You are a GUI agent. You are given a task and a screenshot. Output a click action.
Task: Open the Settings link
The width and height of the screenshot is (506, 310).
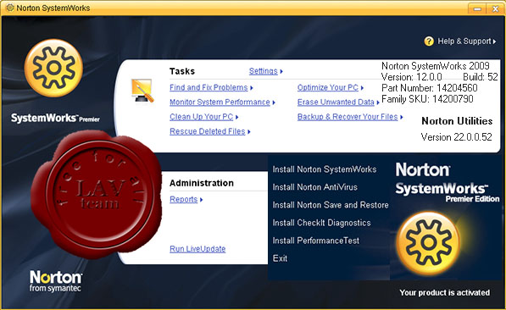[263, 71]
